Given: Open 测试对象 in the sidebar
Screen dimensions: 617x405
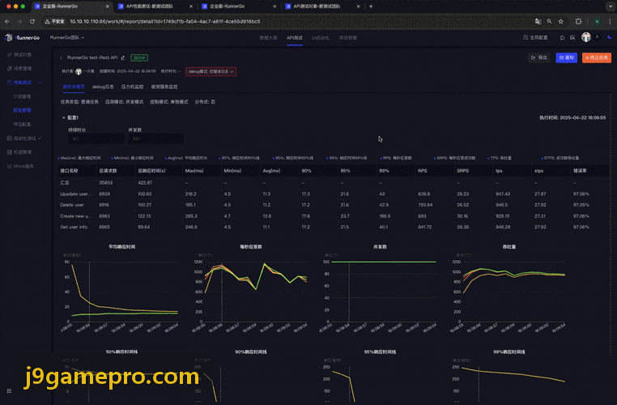Looking at the screenshot, I should coord(19,55).
